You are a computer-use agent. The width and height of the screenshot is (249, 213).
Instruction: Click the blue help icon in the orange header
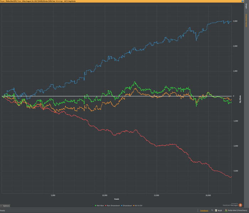pyautogui.click(x=243, y=1)
